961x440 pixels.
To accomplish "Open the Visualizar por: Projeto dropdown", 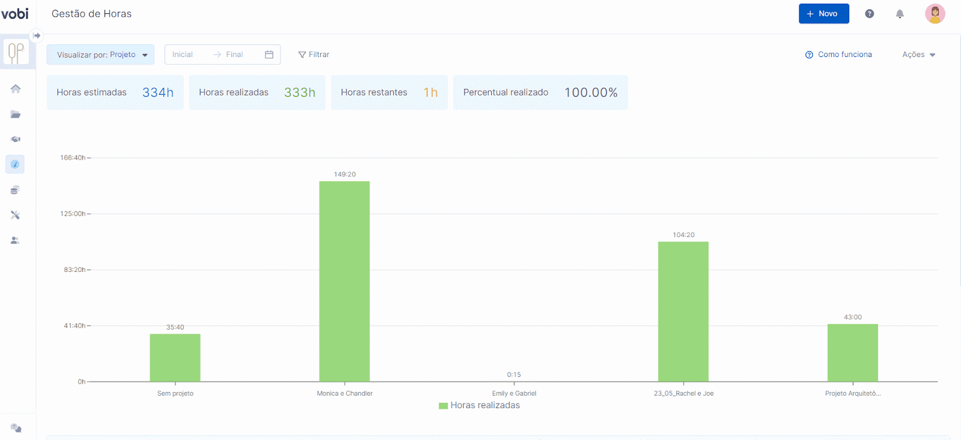I will click(100, 55).
